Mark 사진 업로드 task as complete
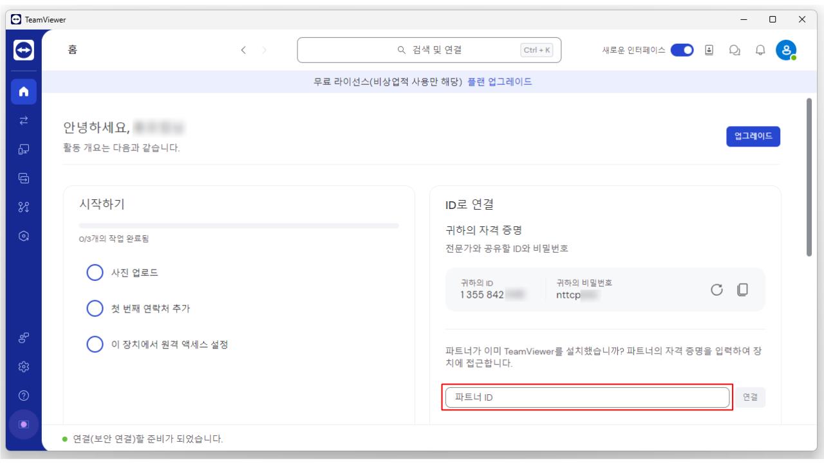 [95, 274]
